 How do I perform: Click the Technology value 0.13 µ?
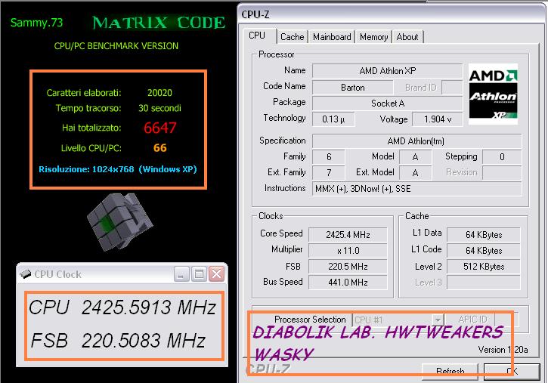[333, 119]
